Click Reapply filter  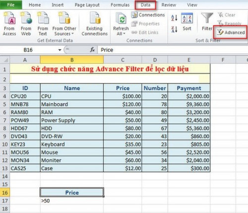point(230,23)
